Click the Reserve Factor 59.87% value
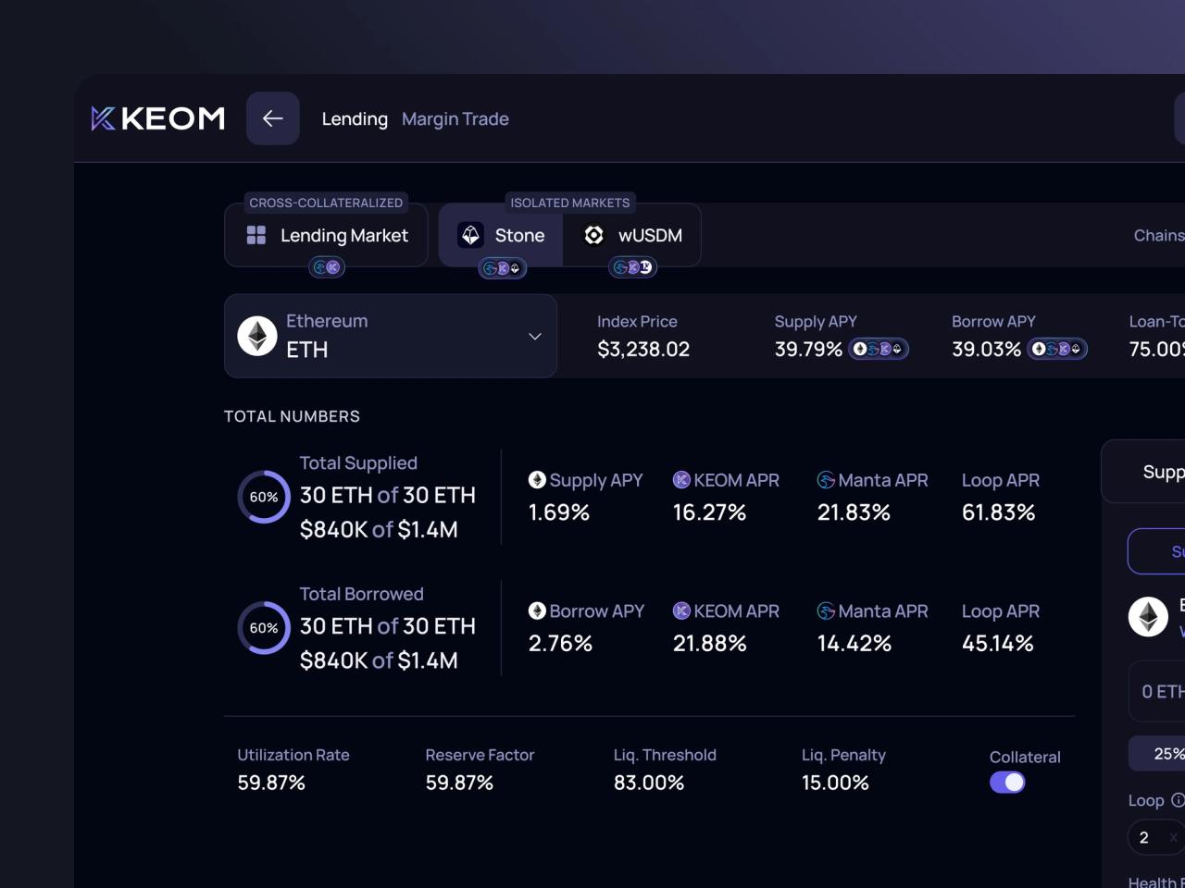 (459, 783)
